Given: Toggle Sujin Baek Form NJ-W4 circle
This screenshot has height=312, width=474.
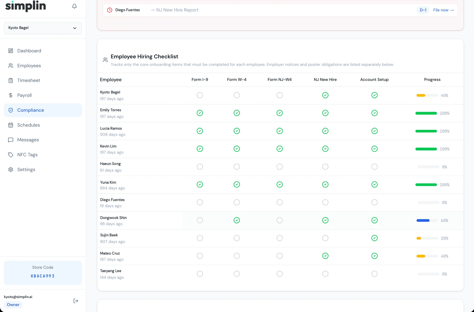Looking at the screenshot, I should point(280,238).
